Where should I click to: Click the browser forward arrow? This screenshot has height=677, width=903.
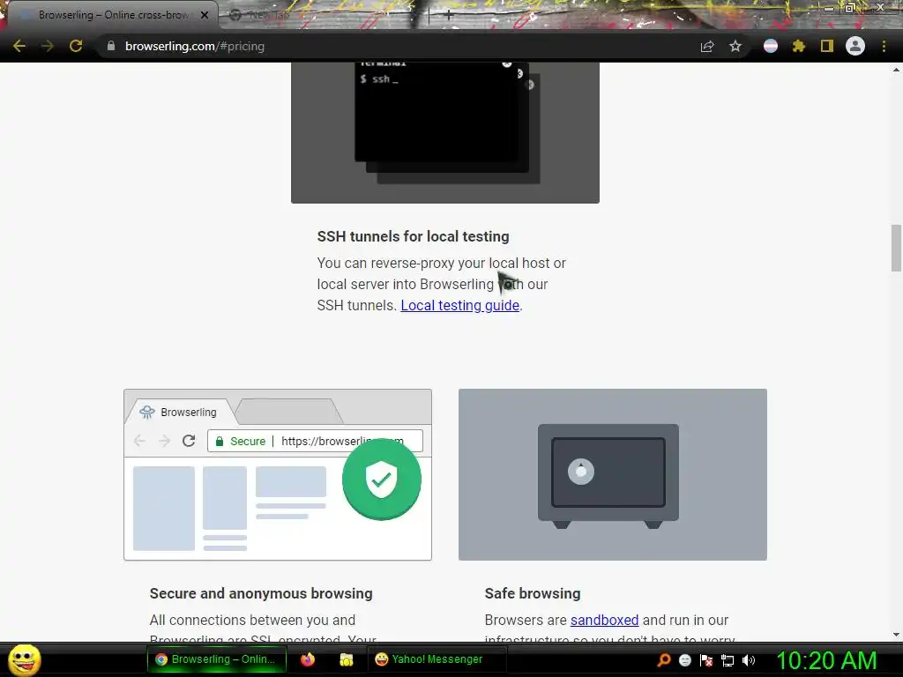point(48,46)
